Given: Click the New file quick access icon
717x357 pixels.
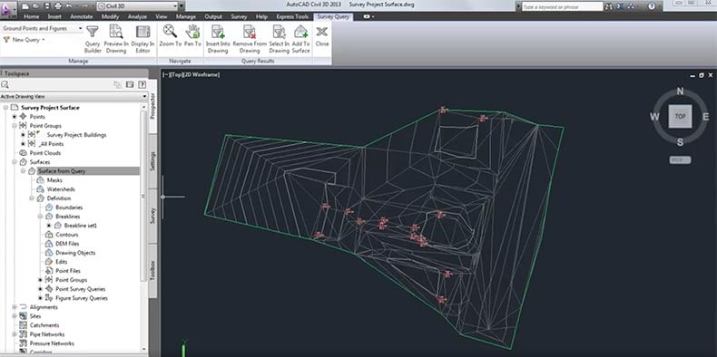Looking at the screenshot, I should point(25,6).
